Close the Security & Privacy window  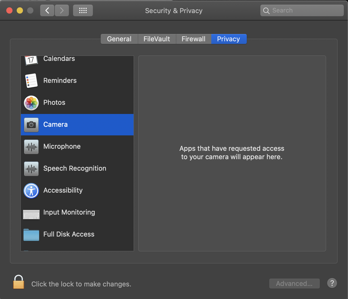pos(10,10)
